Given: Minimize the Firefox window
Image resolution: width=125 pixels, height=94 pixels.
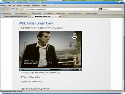Looking at the screenshot, I should pyautogui.click(x=117, y=2).
